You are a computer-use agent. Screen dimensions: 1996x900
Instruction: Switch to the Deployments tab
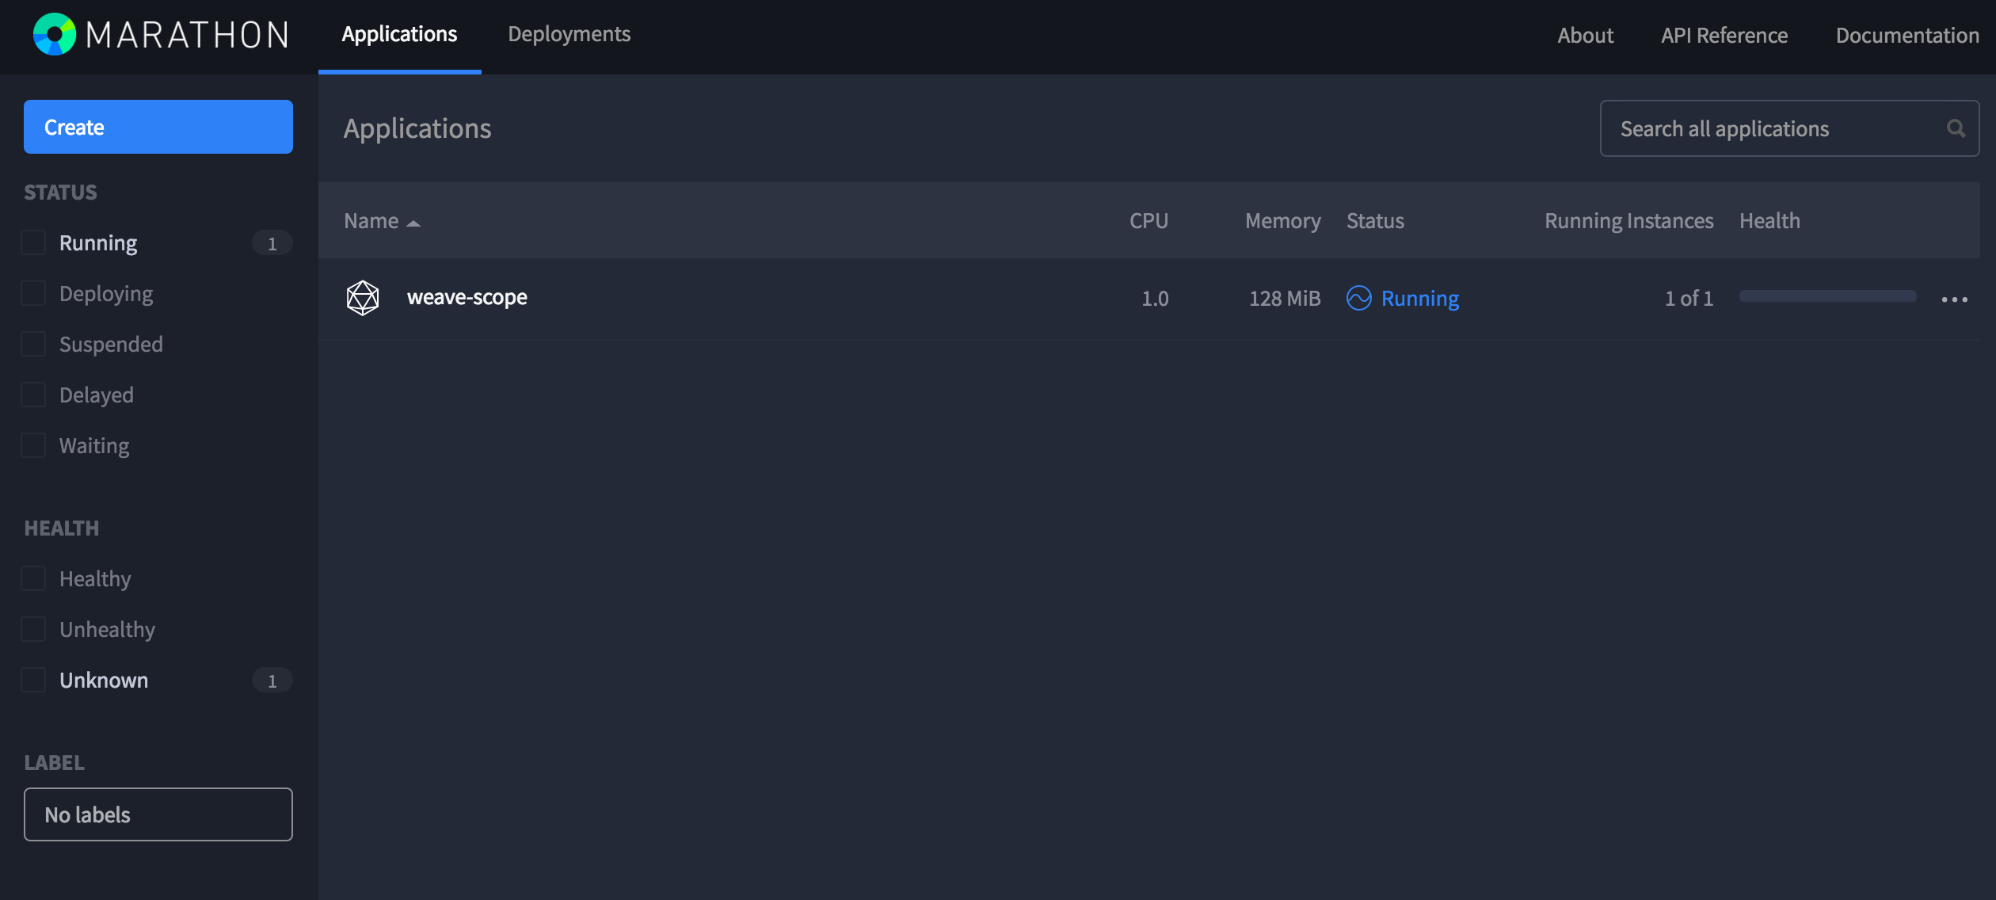[x=569, y=34]
